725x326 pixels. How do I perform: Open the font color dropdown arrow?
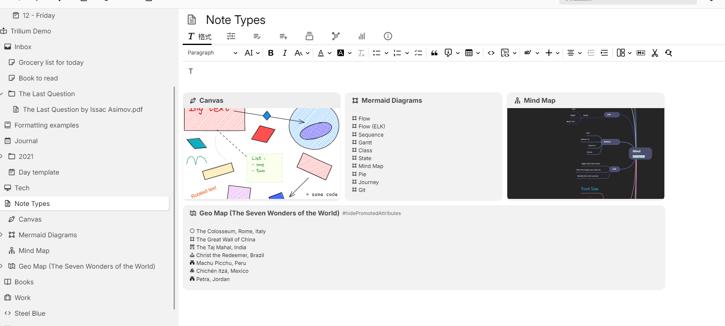pyautogui.click(x=330, y=53)
